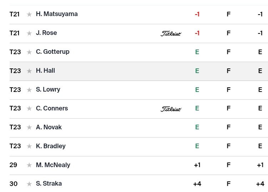Click the star next to C. Conners
The width and height of the screenshot is (268, 192).
point(29,108)
